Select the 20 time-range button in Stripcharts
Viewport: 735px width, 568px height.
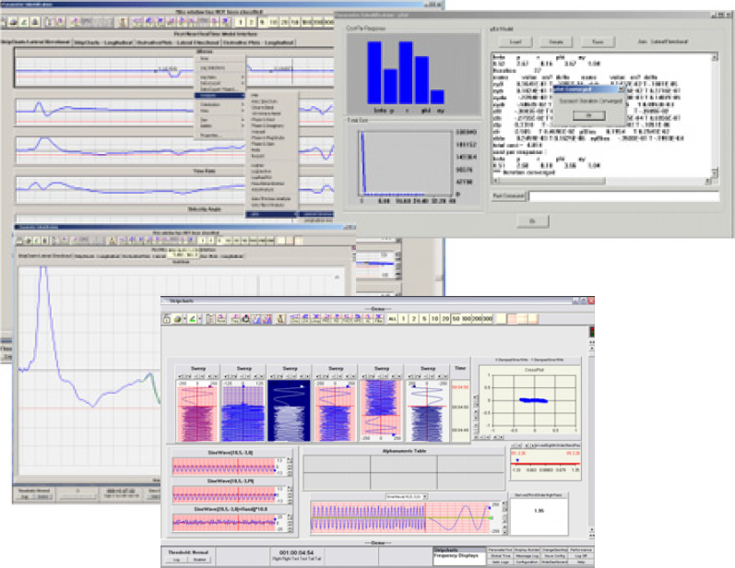[x=445, y=319]
